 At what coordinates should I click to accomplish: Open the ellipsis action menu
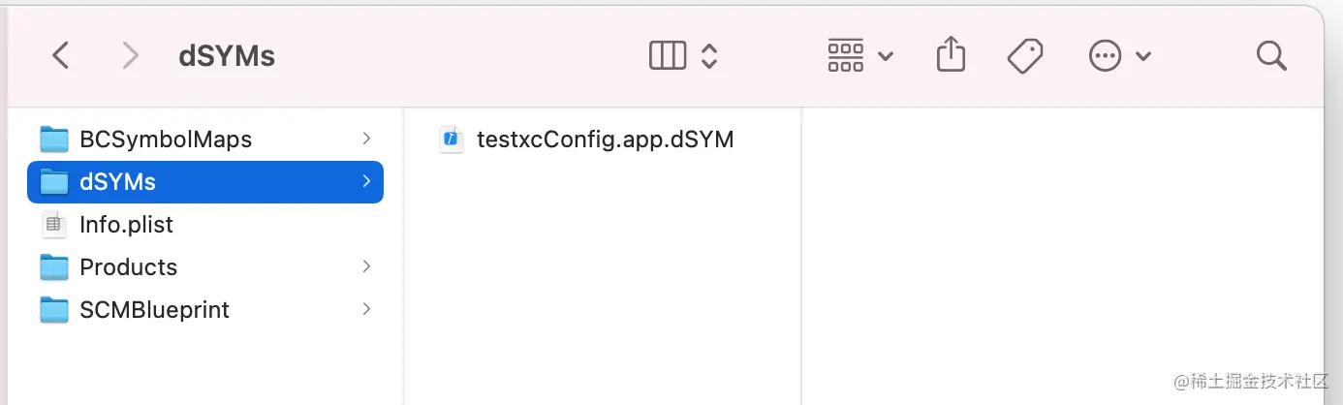tap(1120, 56)
